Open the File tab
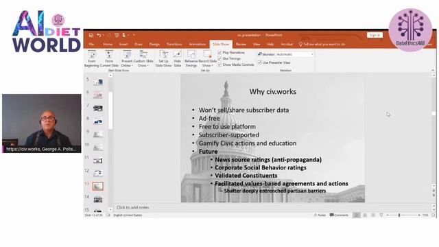 91,44
